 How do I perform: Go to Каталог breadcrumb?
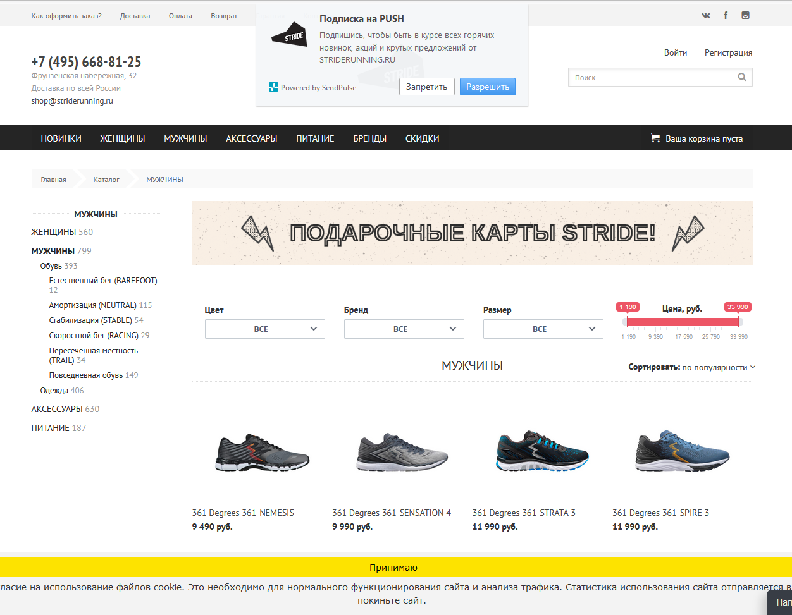click(x=106, y=180)
